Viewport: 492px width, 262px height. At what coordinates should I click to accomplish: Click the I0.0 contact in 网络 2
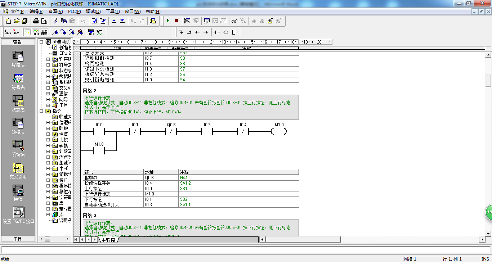tap(99, 132)
